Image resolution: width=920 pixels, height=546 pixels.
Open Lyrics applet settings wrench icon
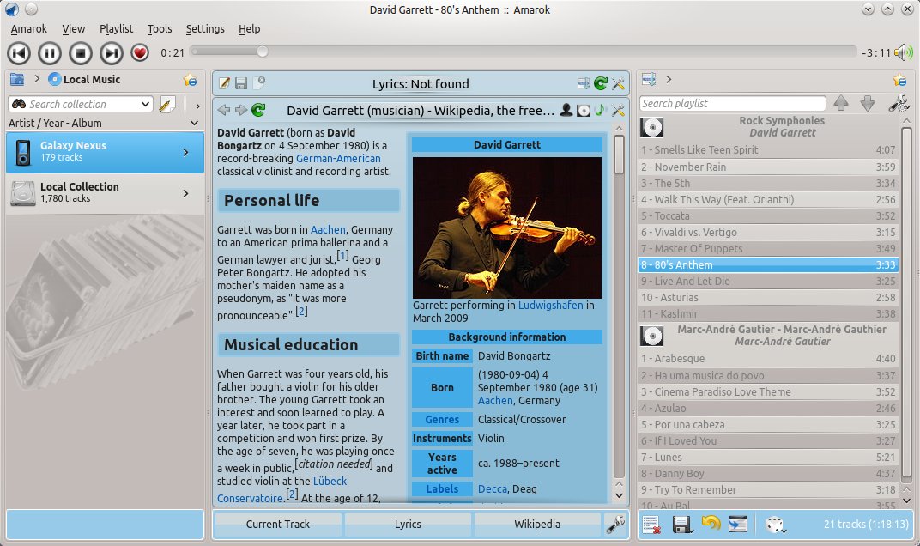click(x=618, y=83)
